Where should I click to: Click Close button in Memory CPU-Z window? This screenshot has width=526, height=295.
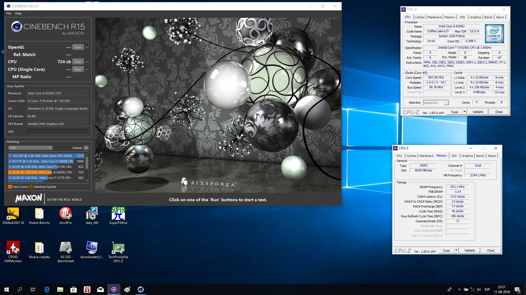(491, 250)
